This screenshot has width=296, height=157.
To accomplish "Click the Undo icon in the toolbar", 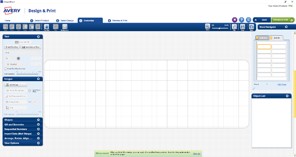I will pos(5,27).
